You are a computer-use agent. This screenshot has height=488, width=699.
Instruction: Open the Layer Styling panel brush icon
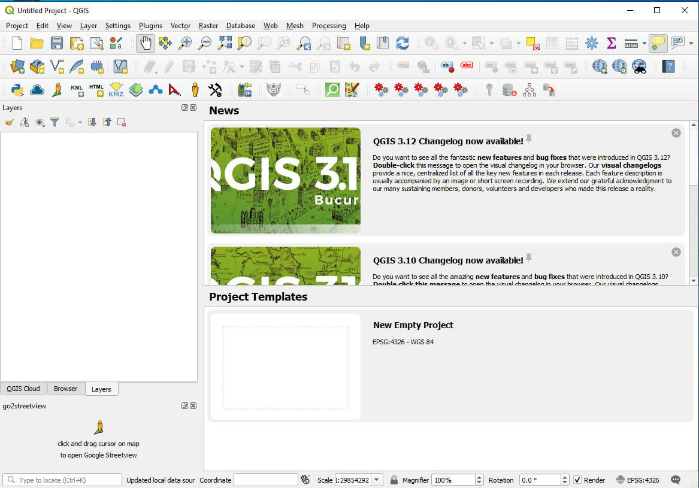pyautogui.click(x=10, y=122)
